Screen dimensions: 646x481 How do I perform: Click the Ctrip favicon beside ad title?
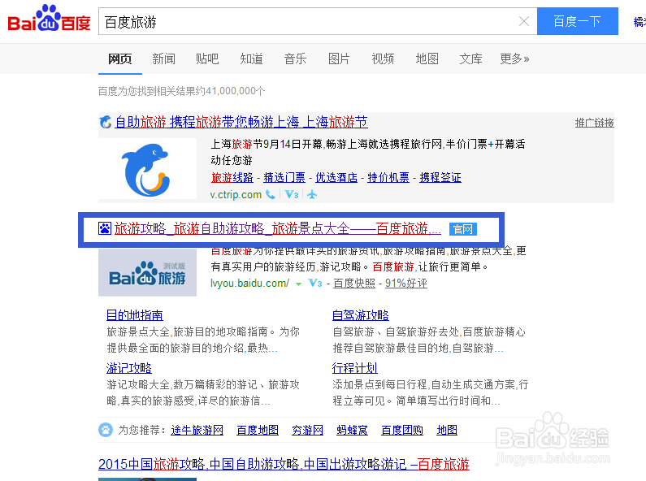[x=106, y=123]
